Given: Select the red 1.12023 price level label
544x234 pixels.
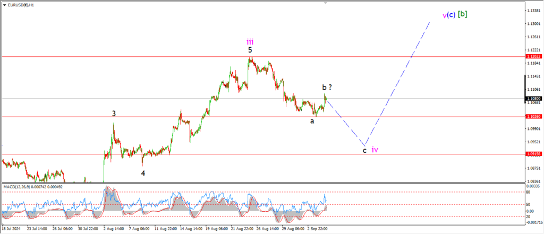Looking at the screenshot, I should pyautogui.click(x=533, y=56).
